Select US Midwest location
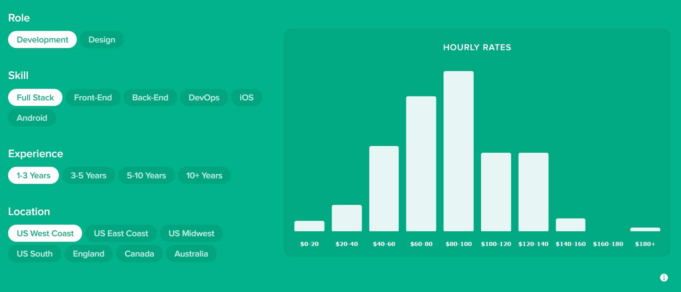The width and height of the screenshot is (681, 292). click(x=191, y=233)
